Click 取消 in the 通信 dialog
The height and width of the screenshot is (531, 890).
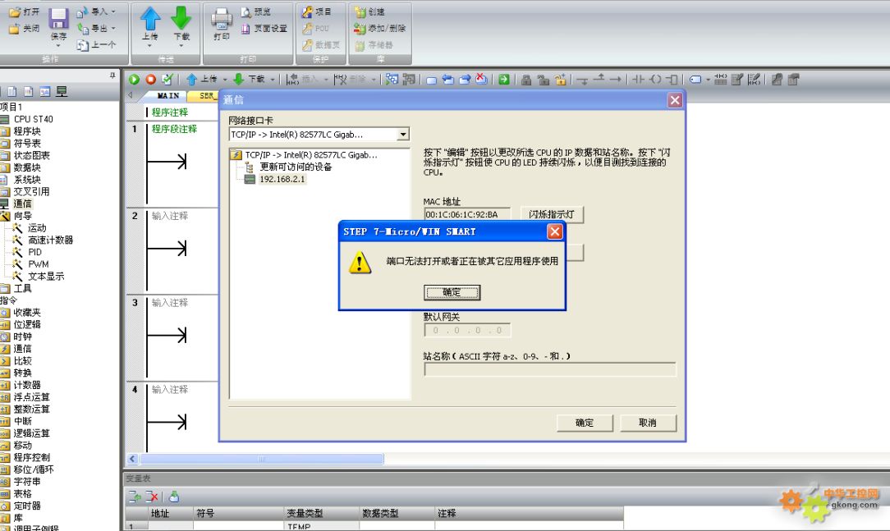pyautogui.click(x=648, y=423)
